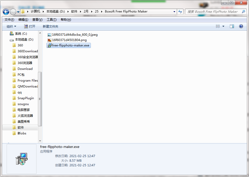Open the 查看(V) menu
The image size is (249, 177).
coord(37,20)
